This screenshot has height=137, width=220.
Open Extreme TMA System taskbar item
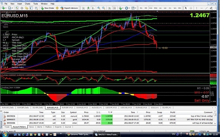(79, 134)
